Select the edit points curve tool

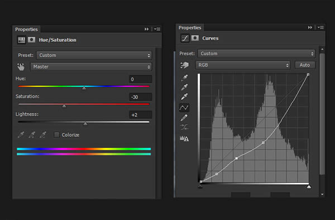click(x=184, y=108)
